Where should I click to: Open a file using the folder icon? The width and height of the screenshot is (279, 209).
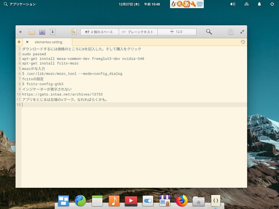tap(32, 32)
